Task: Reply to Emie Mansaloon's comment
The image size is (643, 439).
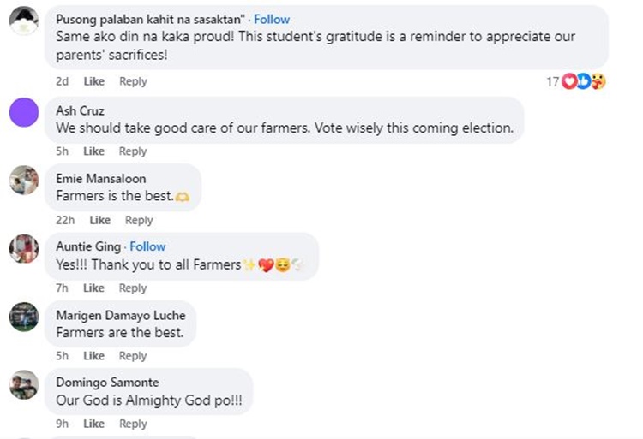Action: [x=139, y=220]
